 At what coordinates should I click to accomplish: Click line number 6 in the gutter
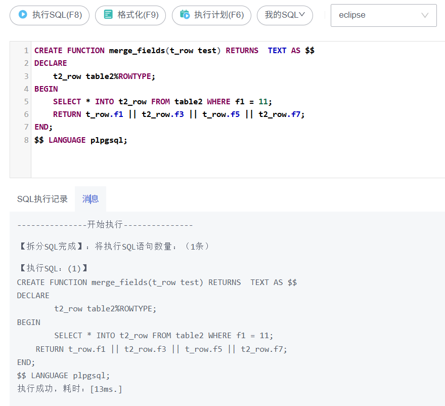pyautogui.click(x=26, y=114)
